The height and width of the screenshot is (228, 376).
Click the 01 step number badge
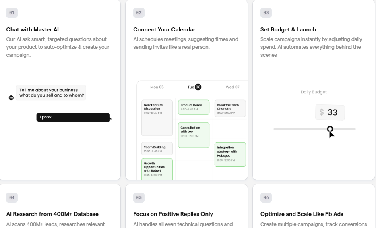tap(12, 13)
